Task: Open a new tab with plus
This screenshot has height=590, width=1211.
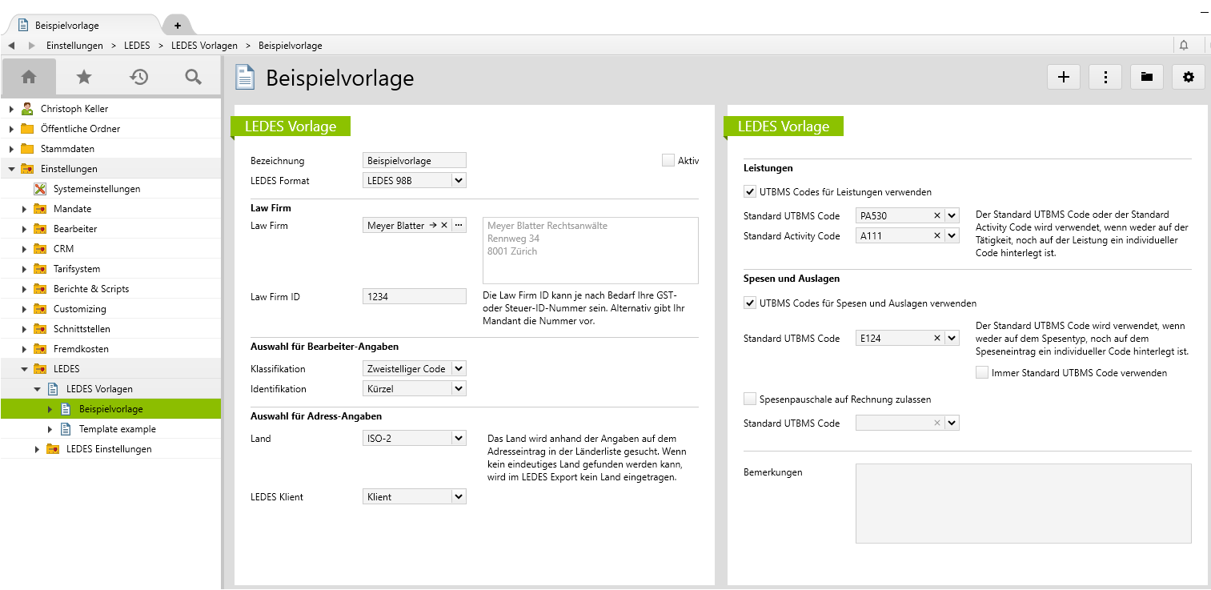Action: pyautogui.click(x=178, y=26)
